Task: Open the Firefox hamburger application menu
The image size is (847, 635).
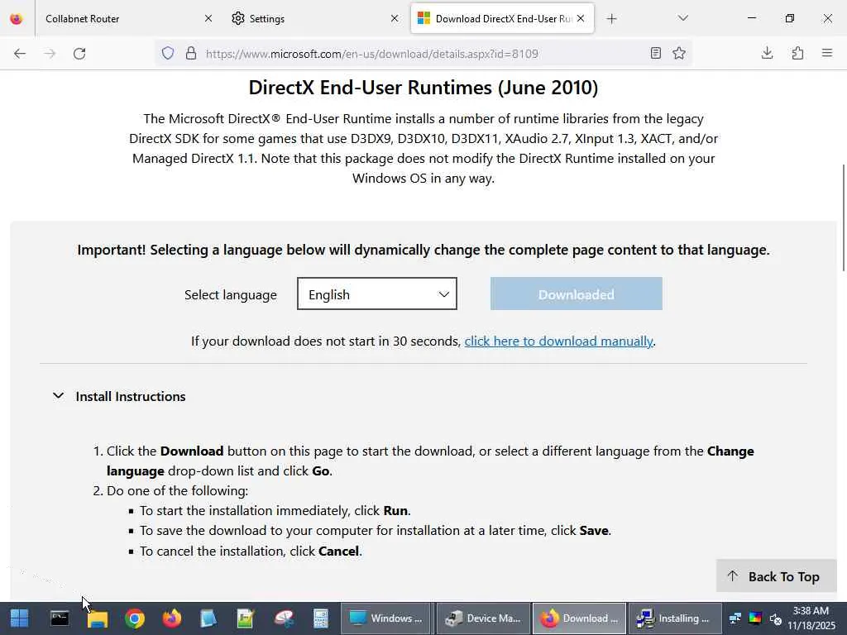Action: click(x=827, y=53)
